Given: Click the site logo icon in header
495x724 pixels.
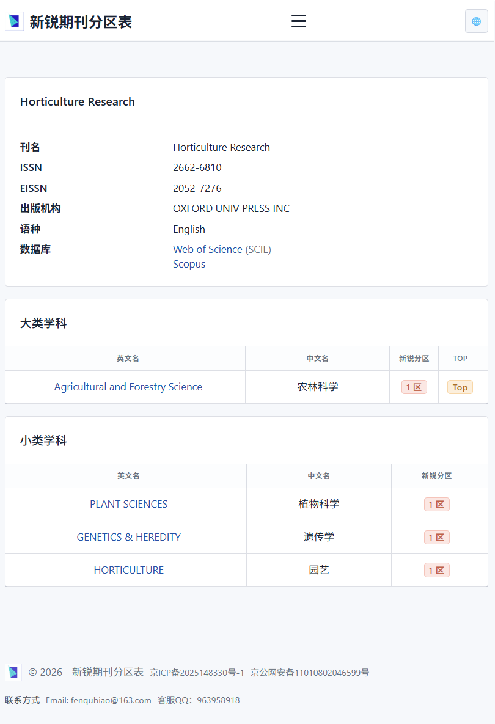Looking at the screenshot, I should (14, 21).
